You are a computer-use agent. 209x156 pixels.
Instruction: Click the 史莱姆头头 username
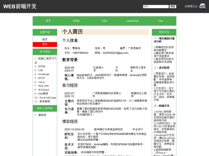coord(191,7)
